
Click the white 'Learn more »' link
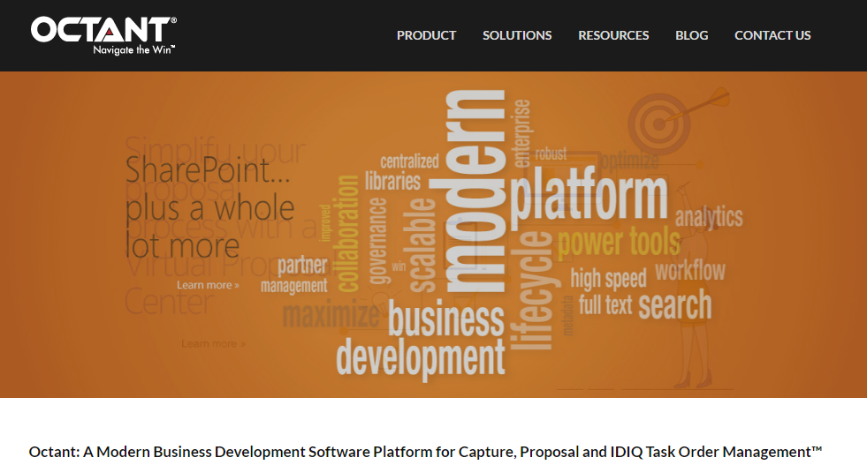click(x=208, y=285)
